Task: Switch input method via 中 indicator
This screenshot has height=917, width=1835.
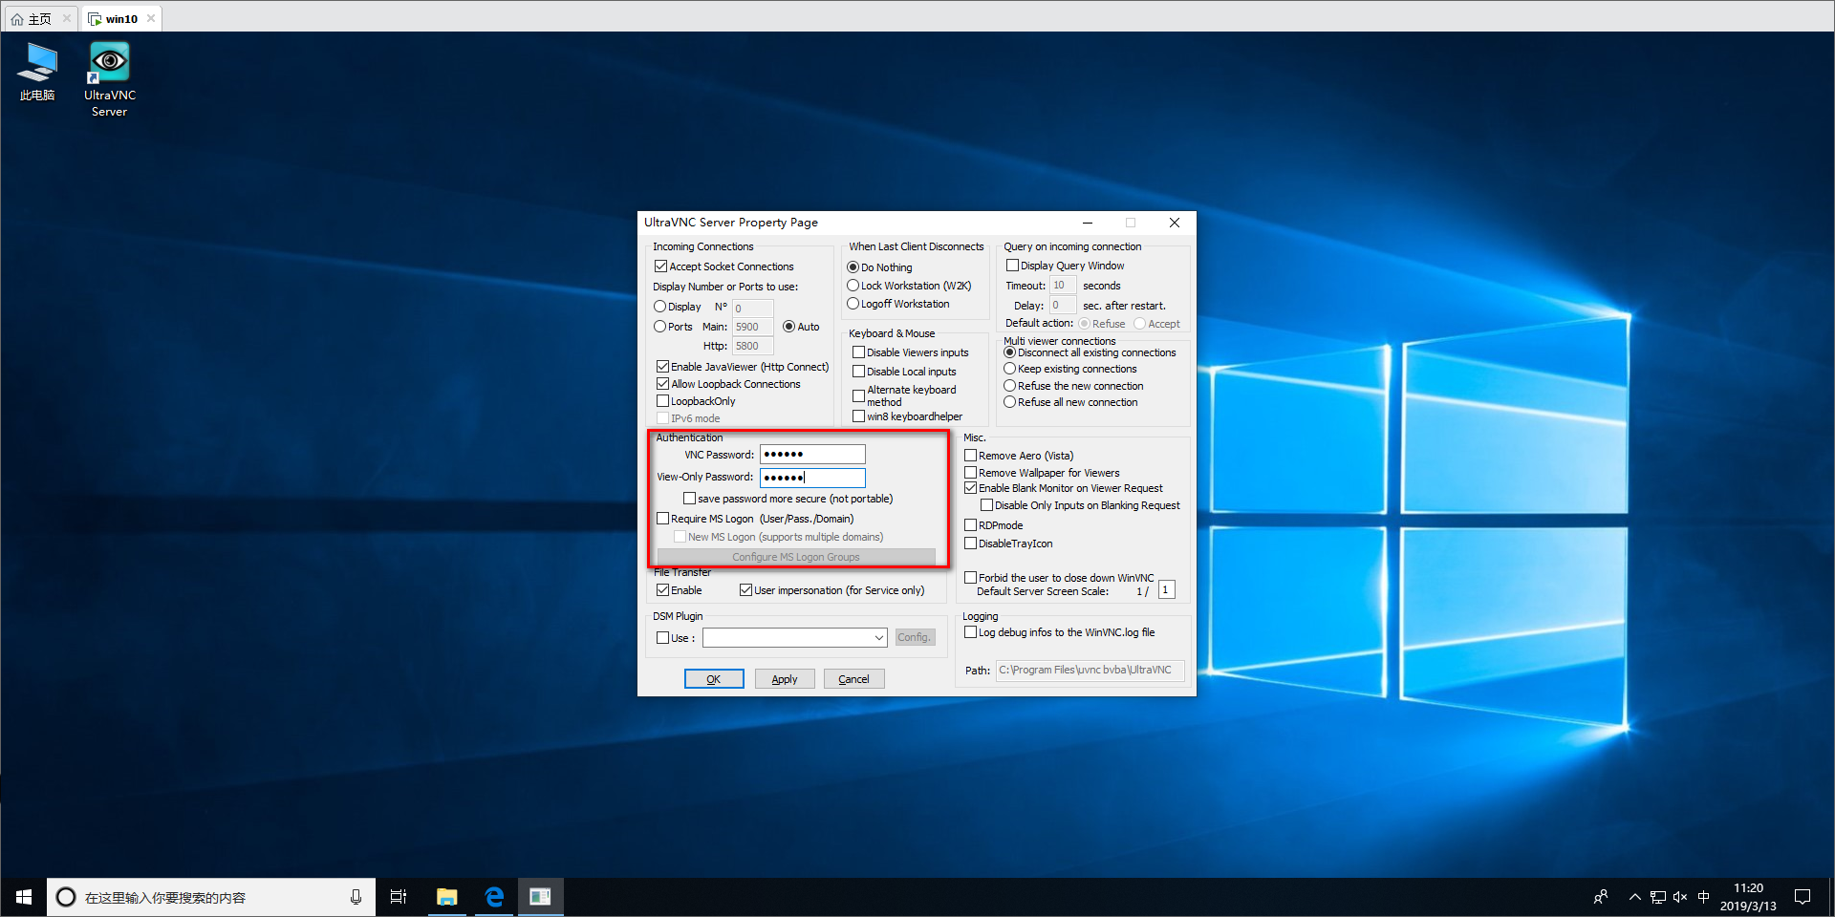Action: 1703,897
